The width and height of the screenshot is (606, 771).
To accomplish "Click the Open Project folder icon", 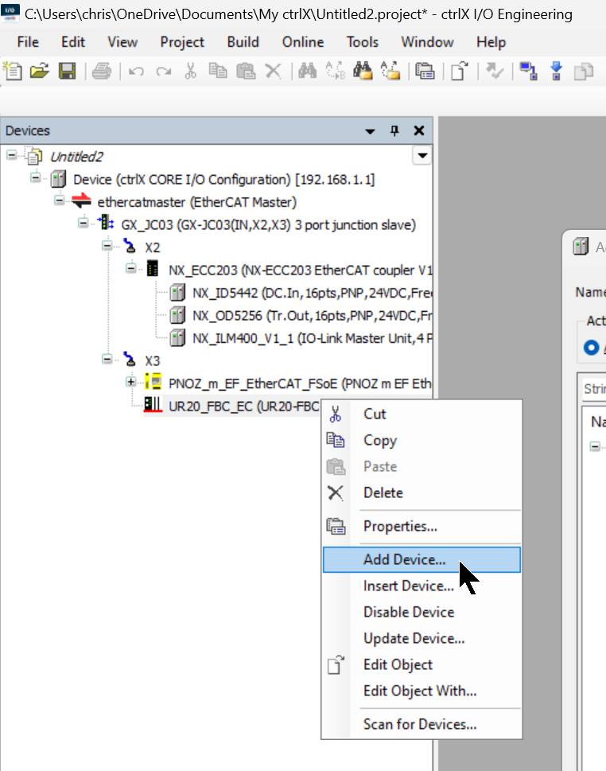I will click(x=40, y=72).
